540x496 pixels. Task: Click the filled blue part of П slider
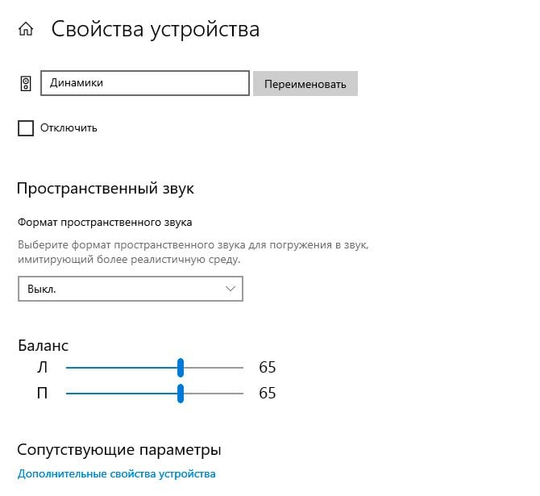(122, 394)
